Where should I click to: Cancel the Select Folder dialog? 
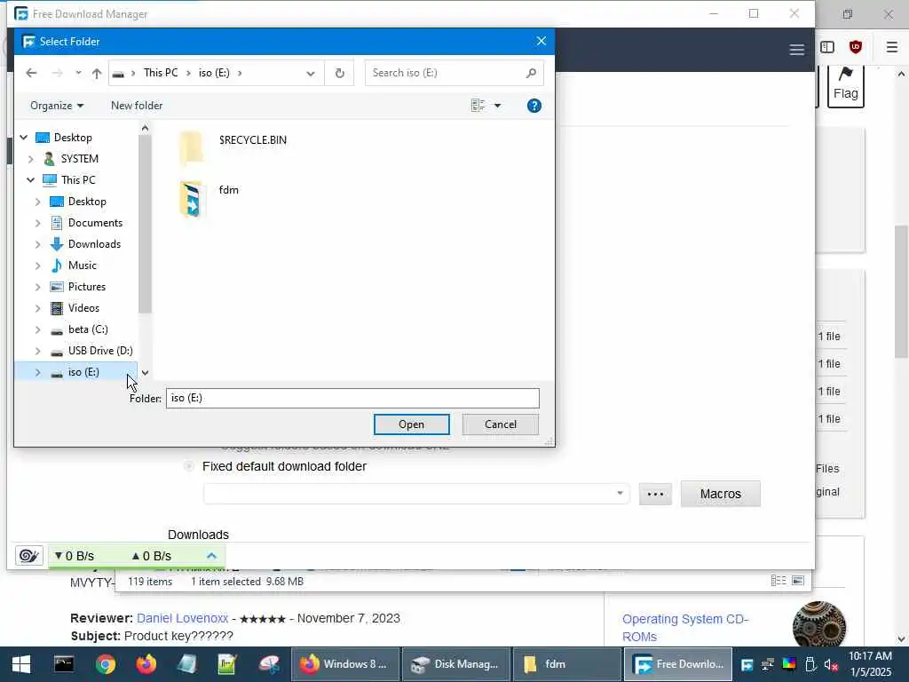pyautogui.click(x=501, y=424)
